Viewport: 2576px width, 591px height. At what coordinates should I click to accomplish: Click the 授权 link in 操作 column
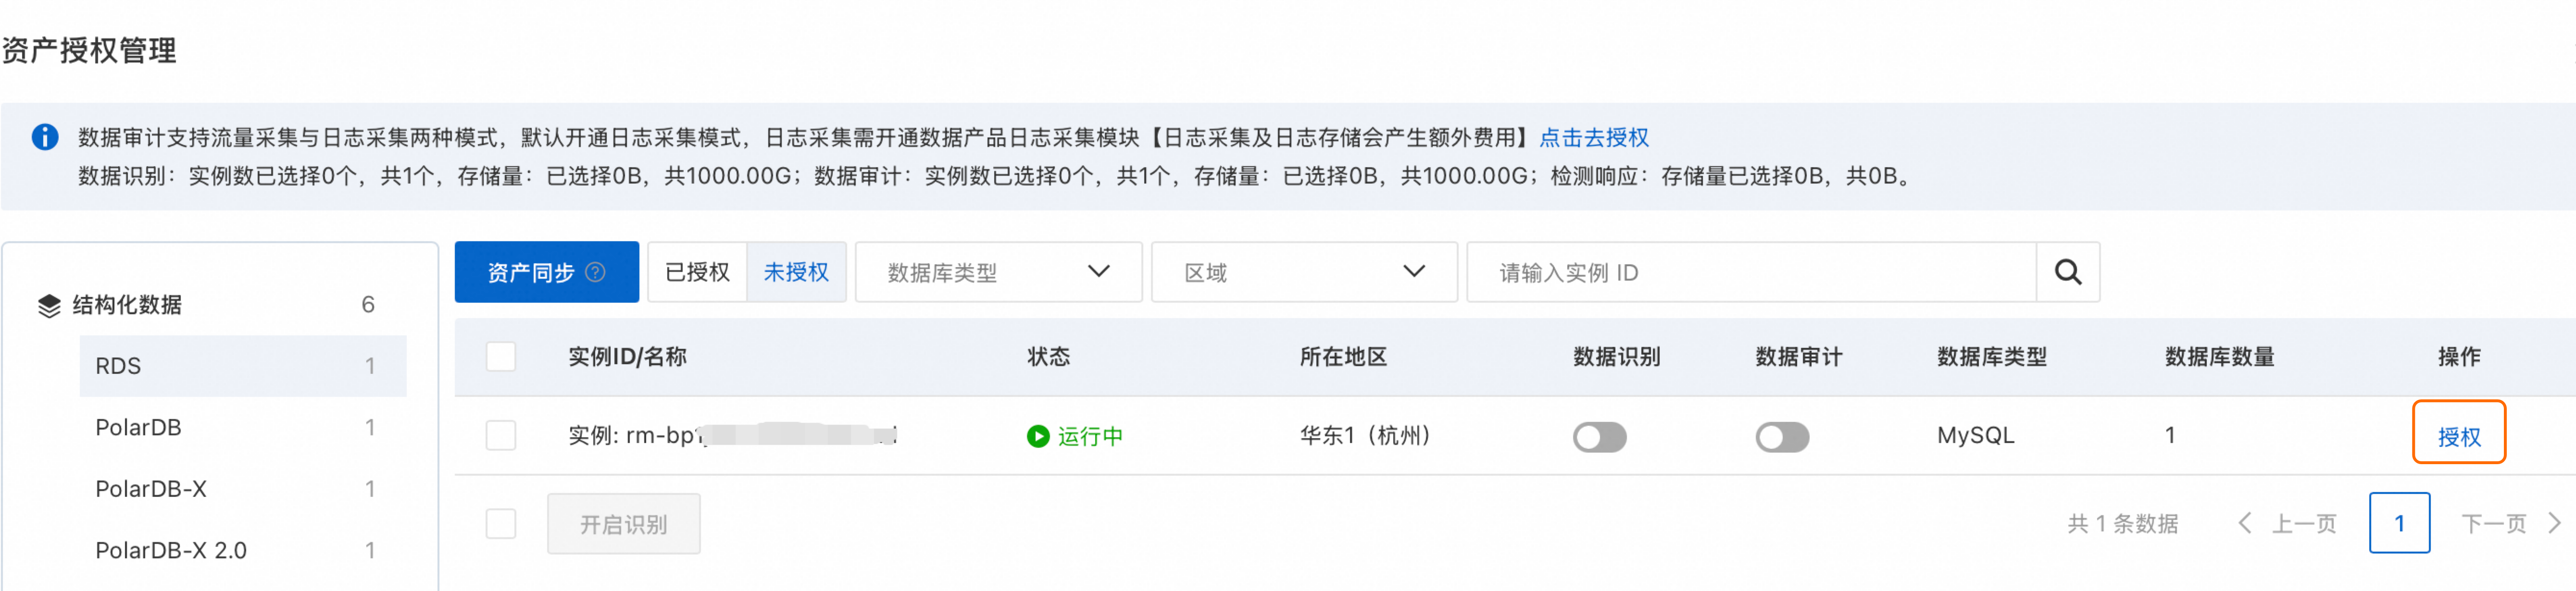click(x=2458, y=437)
